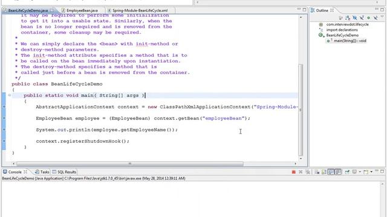
Task: Open the Open Console dropdown arrow
Action: 371,172
